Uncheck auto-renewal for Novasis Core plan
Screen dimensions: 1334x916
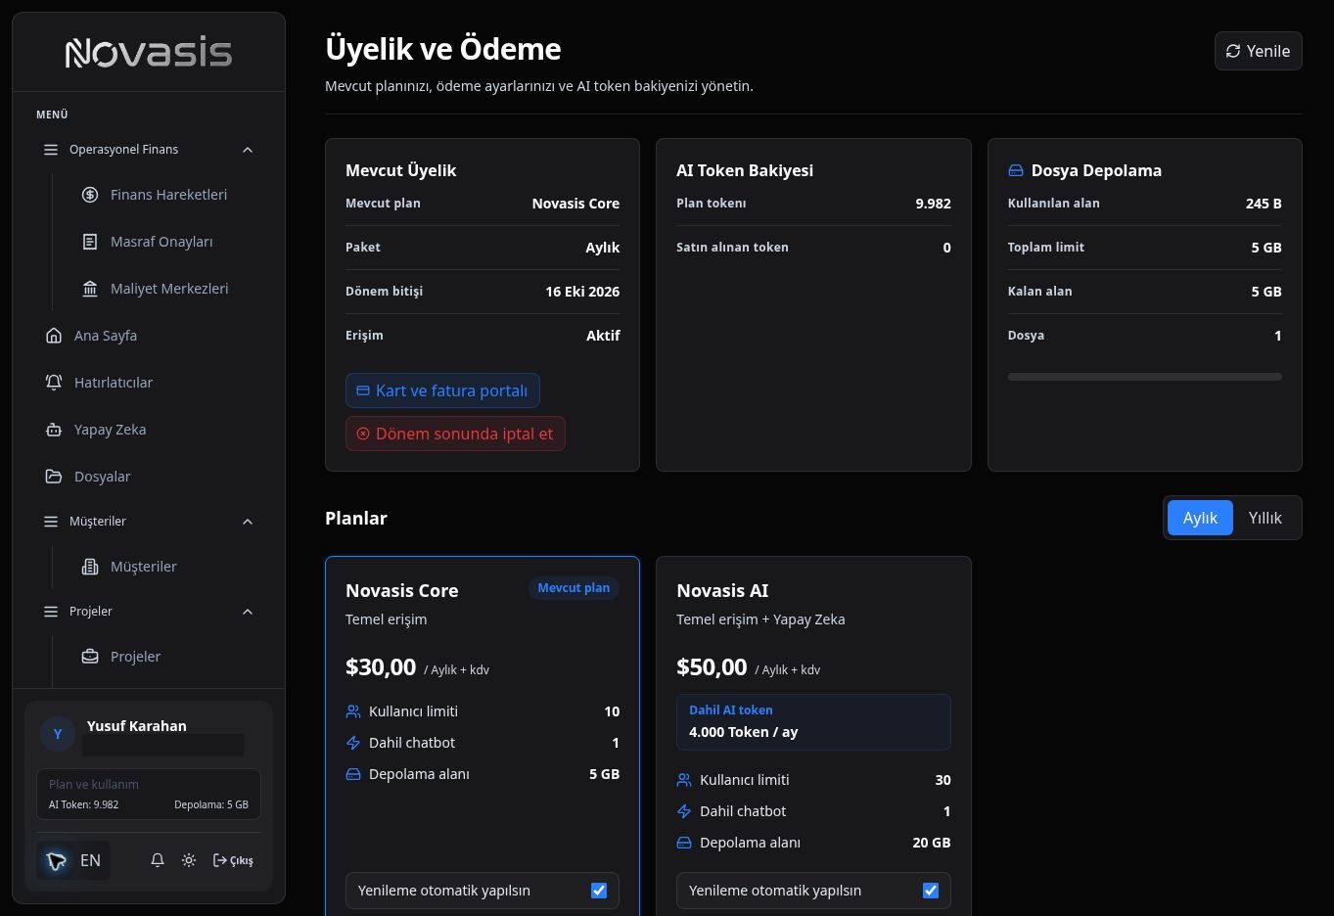pyautogui.click(x=599, y=891)
